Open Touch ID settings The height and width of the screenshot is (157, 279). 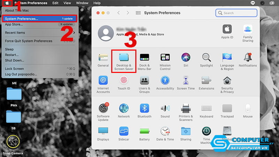point(124,83)
